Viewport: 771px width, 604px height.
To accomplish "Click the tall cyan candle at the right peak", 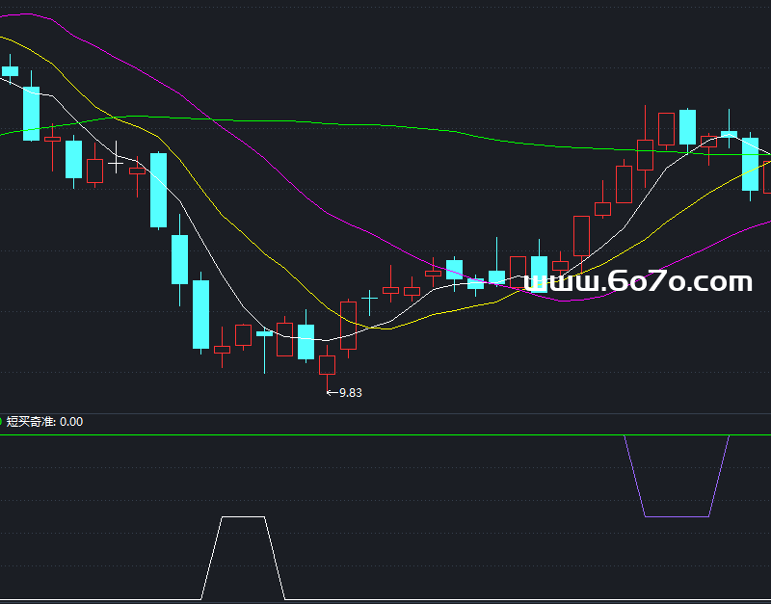I will (687, 126).
